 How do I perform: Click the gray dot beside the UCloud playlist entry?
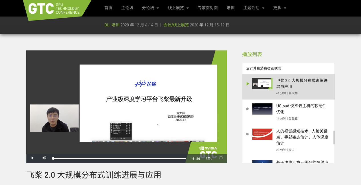pyautogui.click(x=247, y=108)
